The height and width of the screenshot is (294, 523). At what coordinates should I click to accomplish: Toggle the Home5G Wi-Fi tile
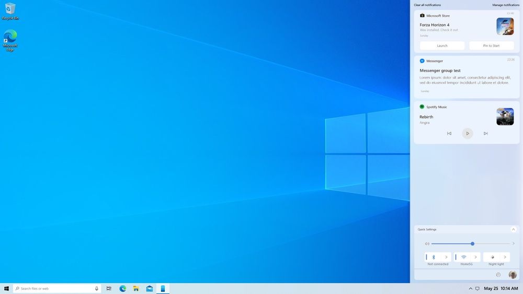coord(463,257)
